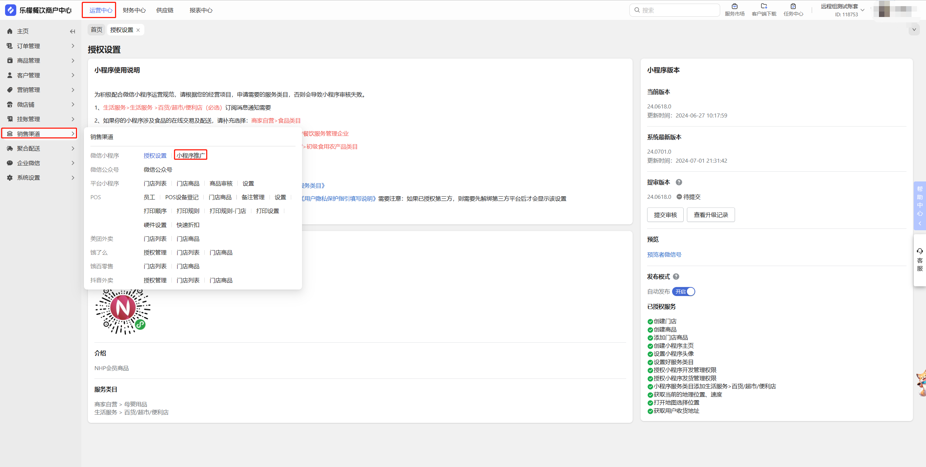This screenshot has height=467, width=926.
Task: Open 客户端下载 download icon
Action: 764,7
